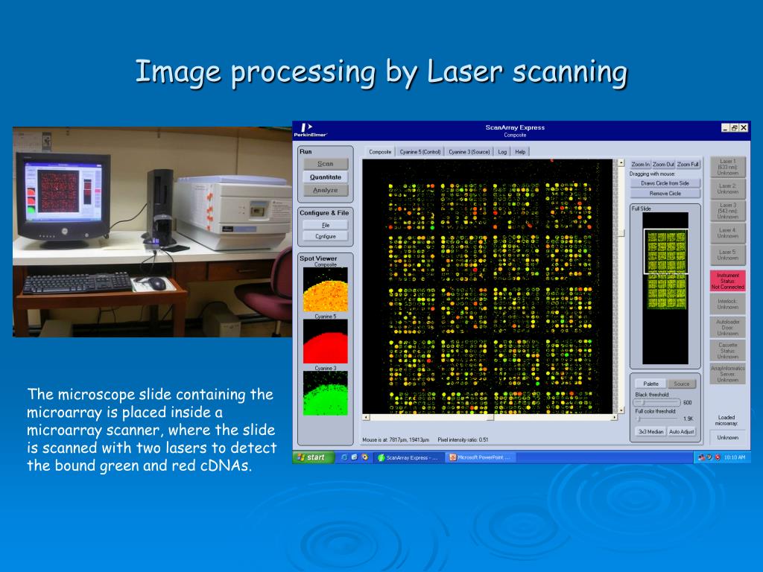This screenshot has width=763, height=572.
Task: Click the Laser 2 status indicator
Action: tap(727, 189)
